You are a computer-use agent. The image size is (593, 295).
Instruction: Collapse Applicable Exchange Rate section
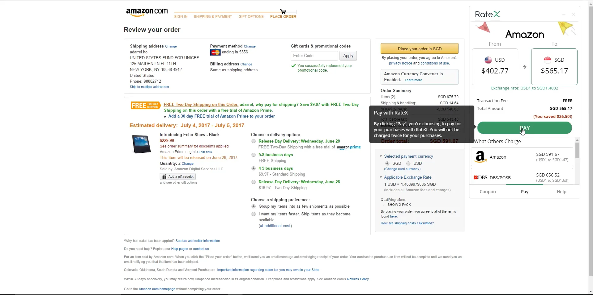[x=381, y=177]
